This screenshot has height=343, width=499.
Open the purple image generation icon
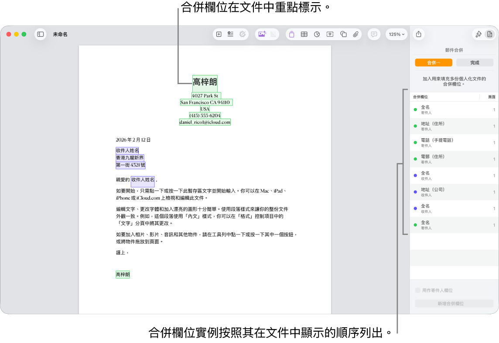pyautogui.click(x=262, y=34)
